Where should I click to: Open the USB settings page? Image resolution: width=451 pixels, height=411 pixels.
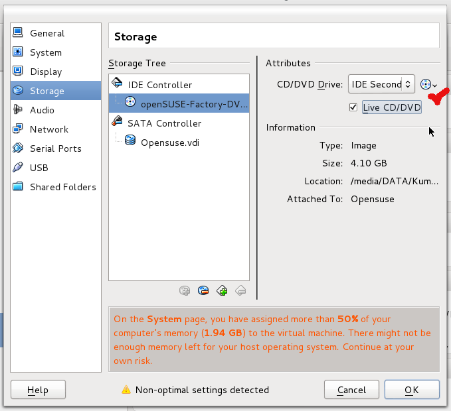click(x=56, y=168)
